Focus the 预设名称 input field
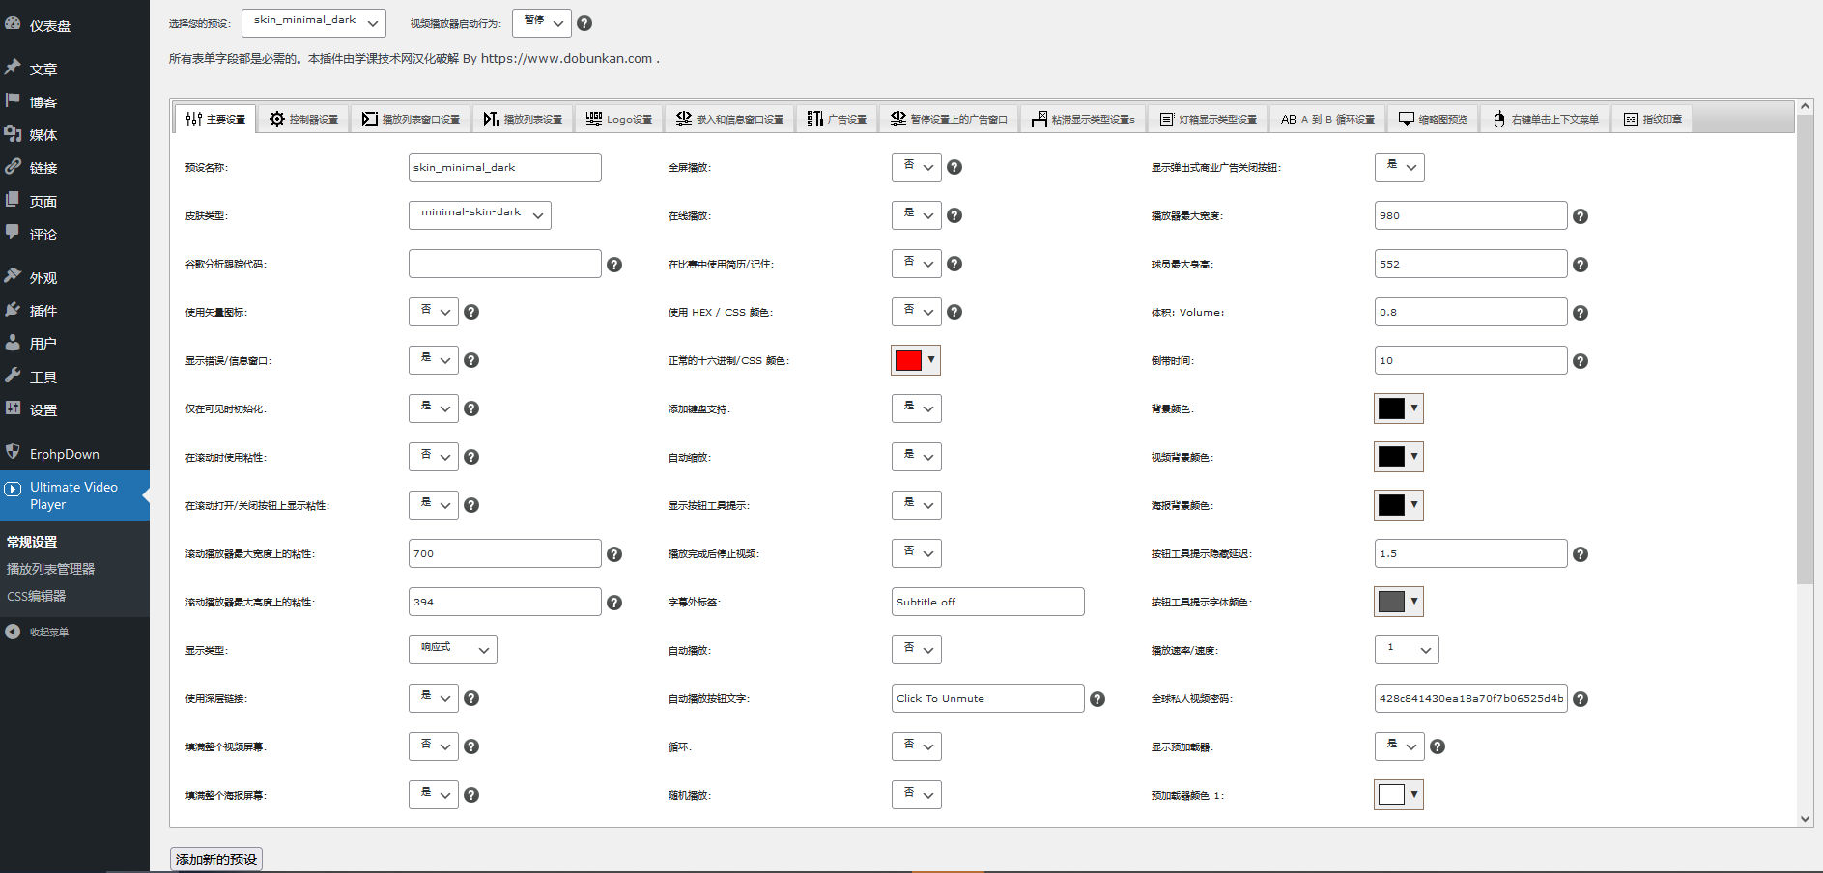This screenshot has height=873, width=1823. (x=505, y=167)
